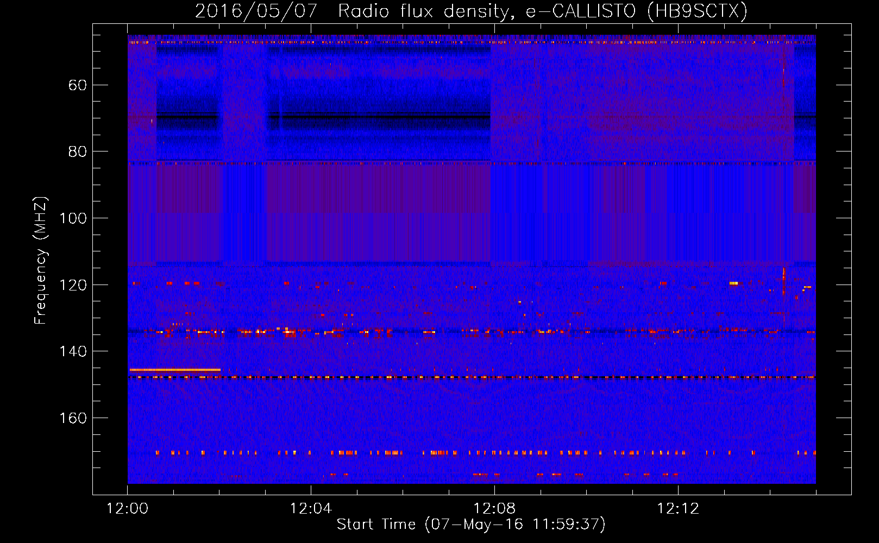Click the '120' frequency tick label

click(73, 285)
